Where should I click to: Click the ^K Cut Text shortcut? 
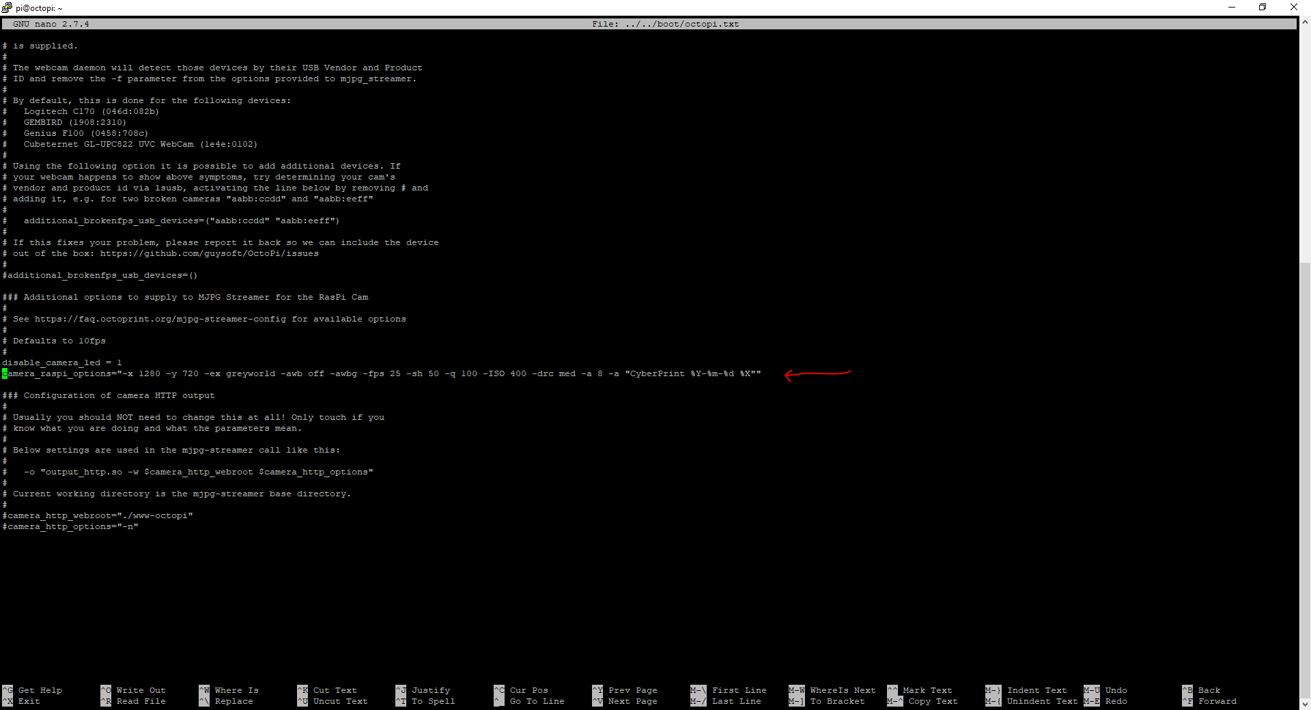(327, 690)
